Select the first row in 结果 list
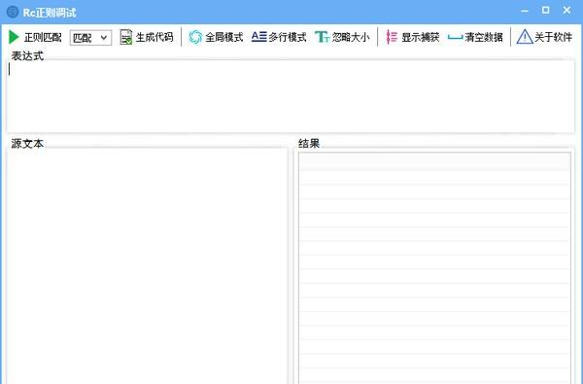Viewport: 583px width, 384px height. coord(434,178)
